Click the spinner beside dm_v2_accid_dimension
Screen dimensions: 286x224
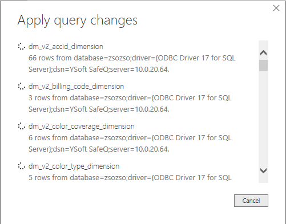point(22,47)
